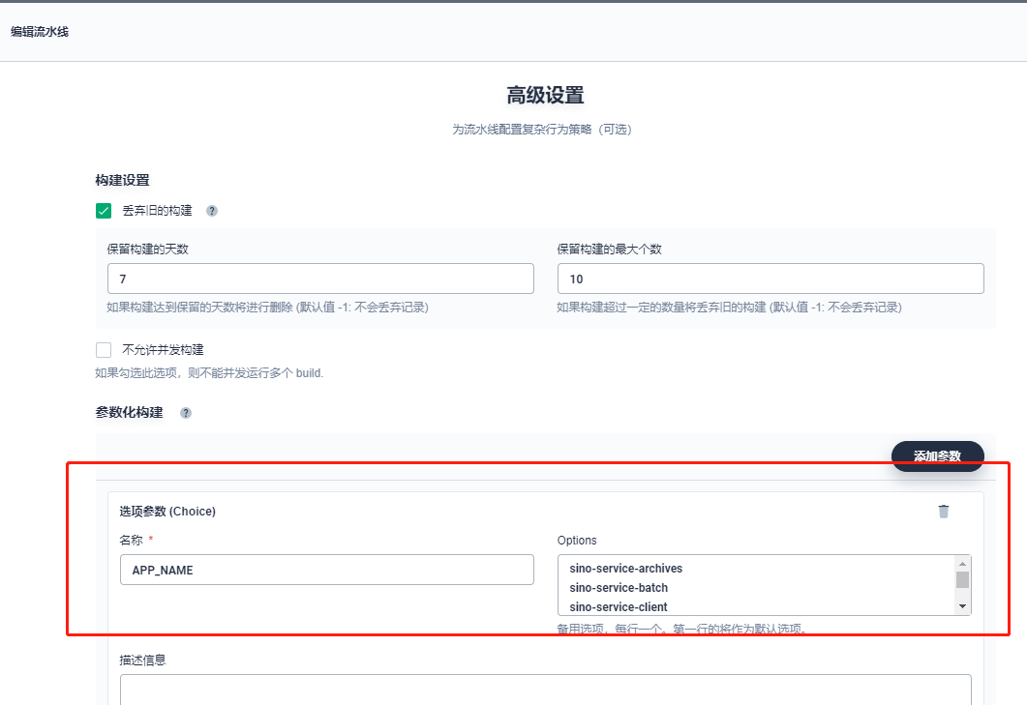This screenshot has width=1027, height=705.
Task: Show help for 丢弃旧的构建
Action: pyautogui.click(x=212, y=211)
